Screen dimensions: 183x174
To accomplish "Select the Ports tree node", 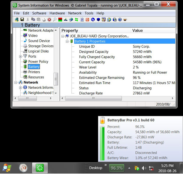I will pyautogui.click(x=32, y=56).
